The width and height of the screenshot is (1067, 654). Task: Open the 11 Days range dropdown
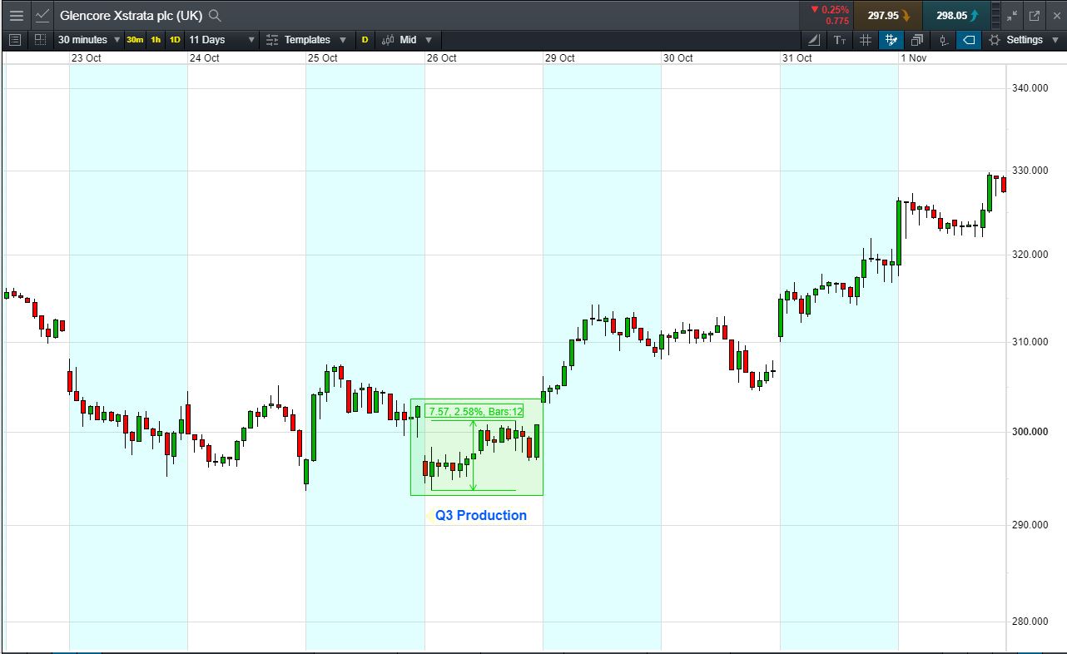coord(221,40)
